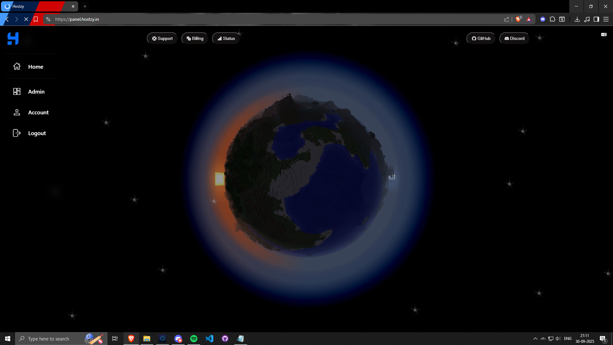Join via the Discord button
The width and height of the screenshot is (613, 345).
(x=514, y=38)
